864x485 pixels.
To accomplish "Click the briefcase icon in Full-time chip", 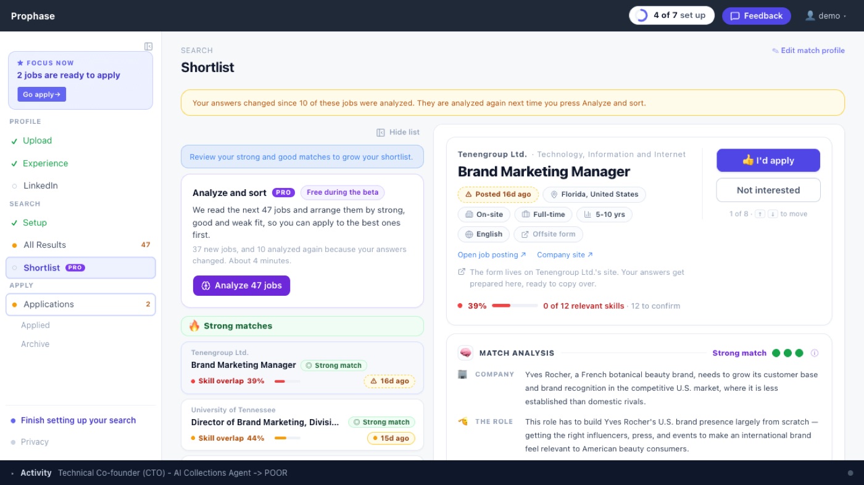I will point(526,214).
